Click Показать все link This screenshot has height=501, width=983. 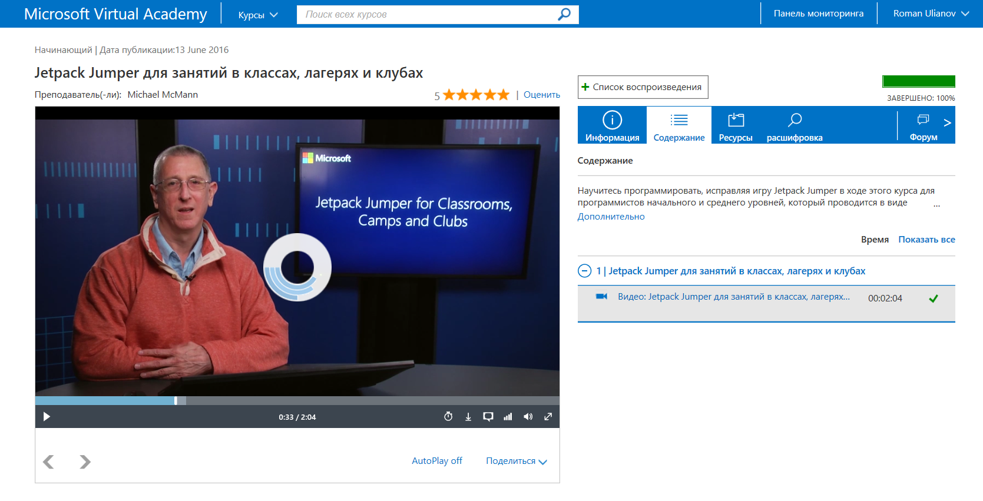pyautogui.click(x=926, y=240)
